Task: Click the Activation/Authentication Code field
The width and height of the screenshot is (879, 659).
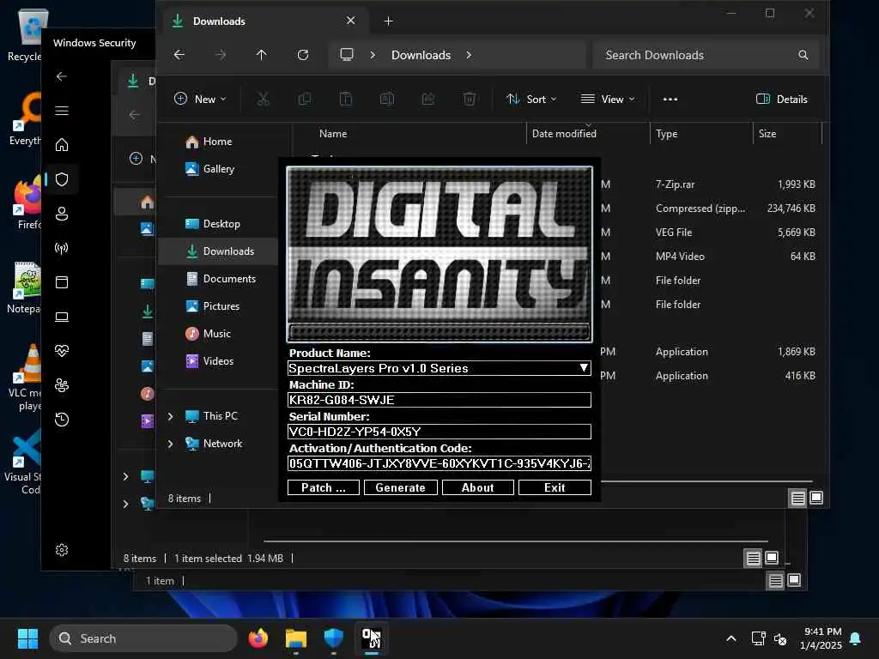Action: (439, 463)
